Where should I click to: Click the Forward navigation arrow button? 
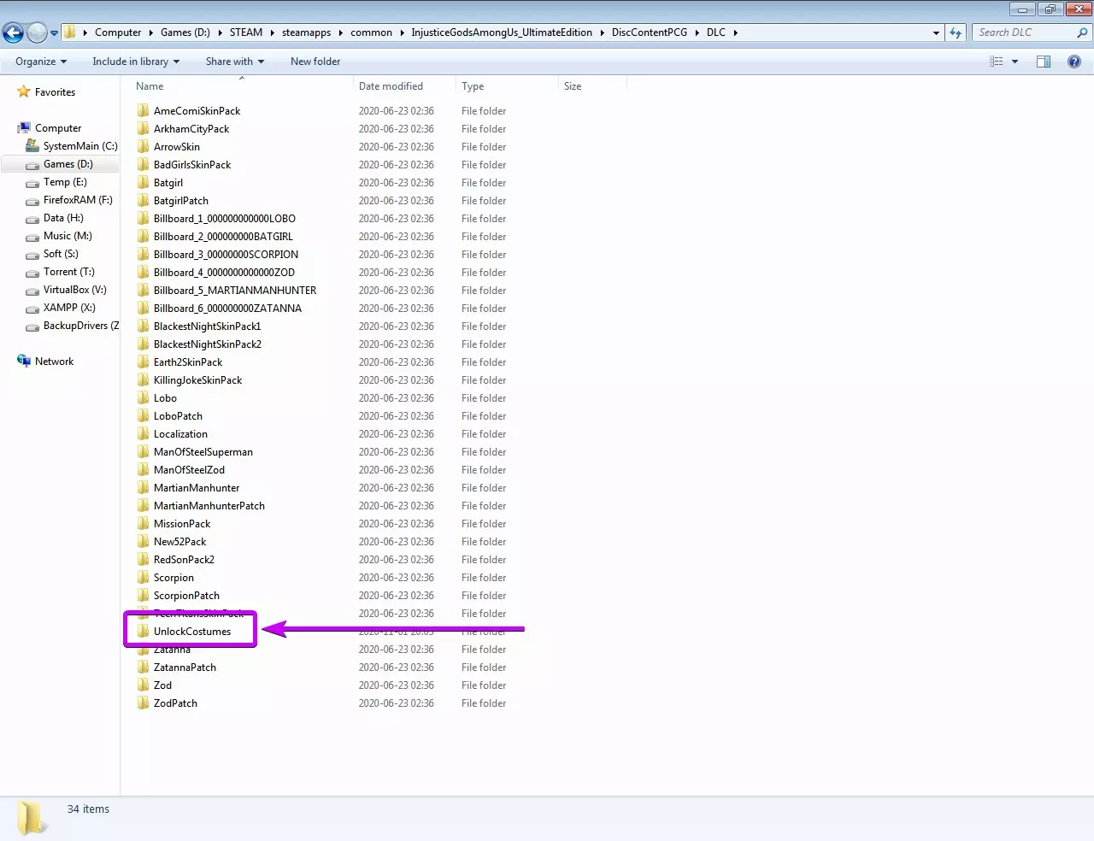tap(37, 32)
